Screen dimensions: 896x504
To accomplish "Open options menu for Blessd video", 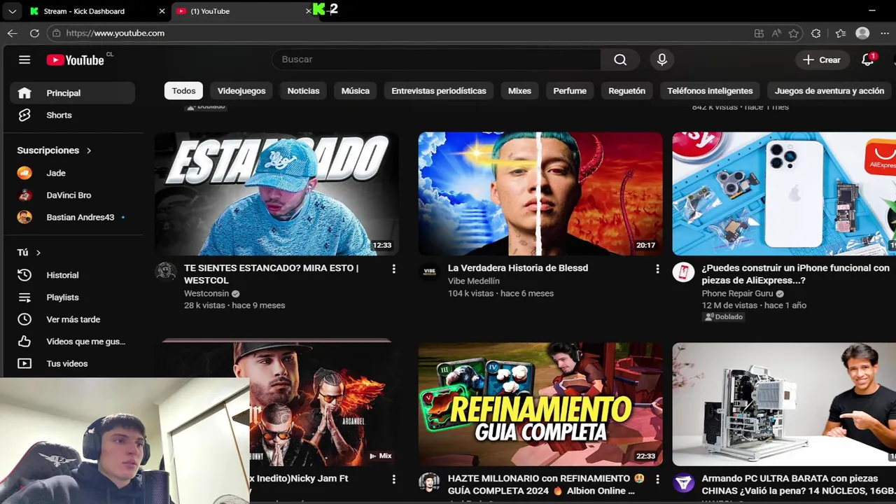I will pos(657,269).
